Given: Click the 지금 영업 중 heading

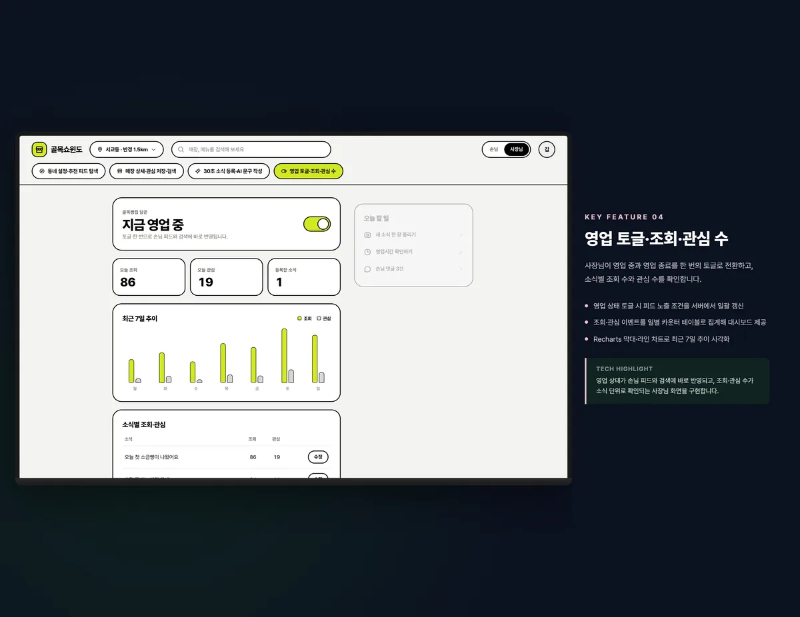Looking at the screenshot, I should point(153,225).
